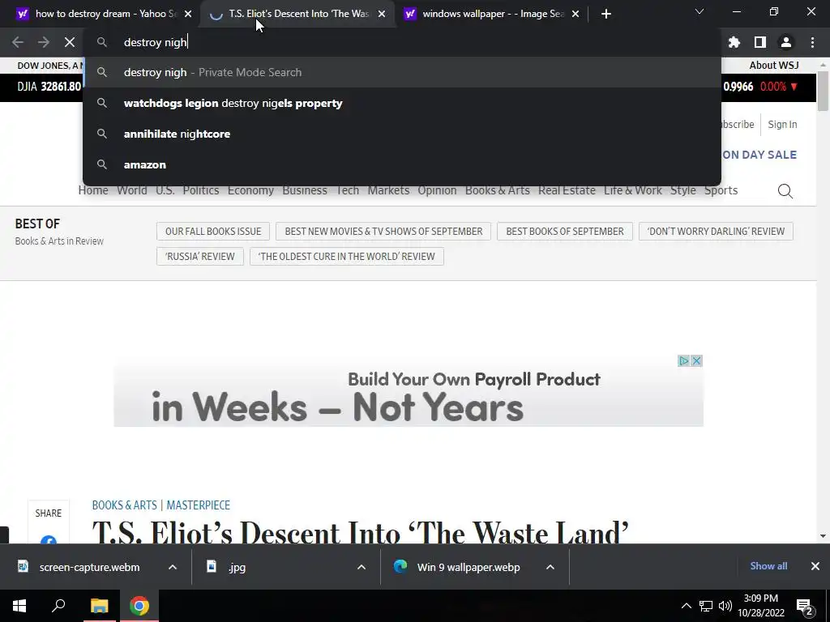Click the ad info triangle icon
Viewport: 830px width, 622px height.
tap(683, 360)
